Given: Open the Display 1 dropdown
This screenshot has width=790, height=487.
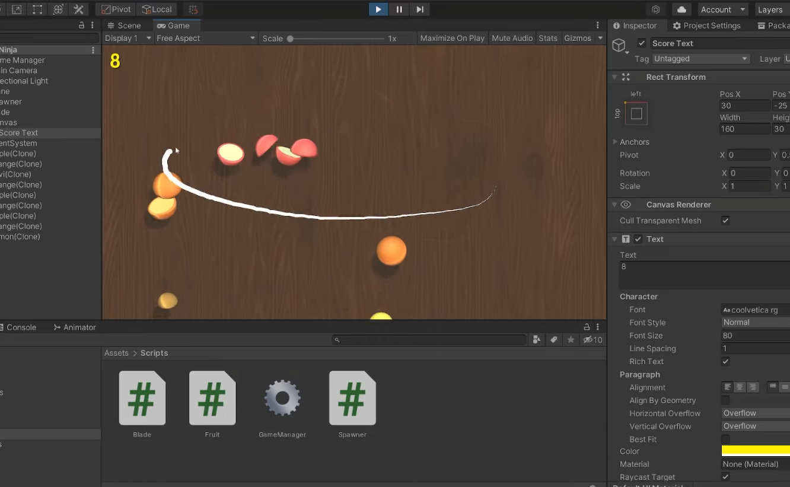Looking at the screenshot, I should pos(128,38).
